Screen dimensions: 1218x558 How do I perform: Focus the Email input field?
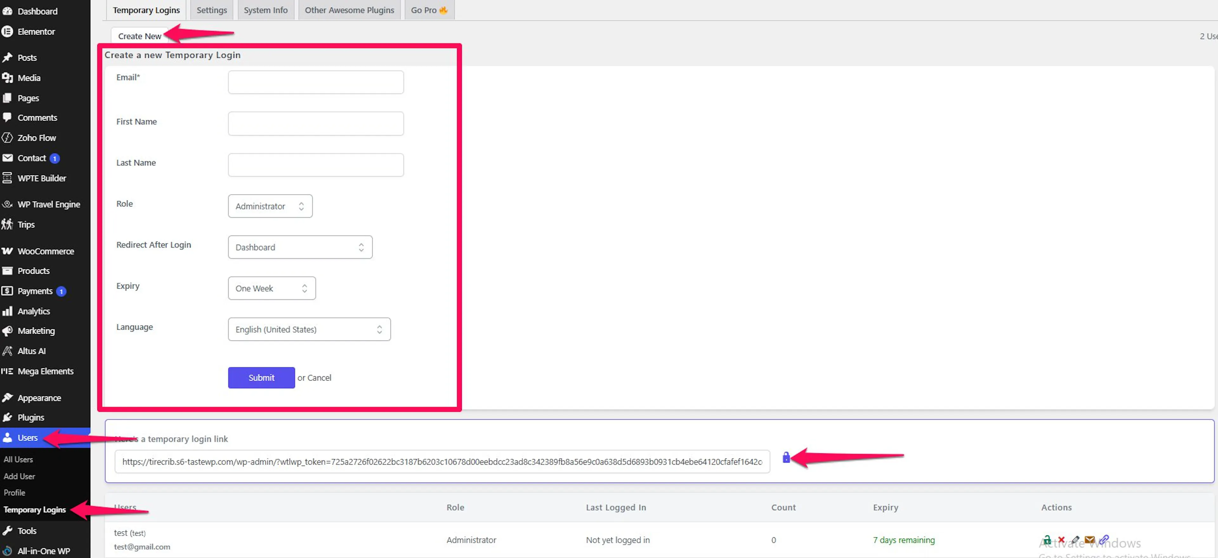coord(316,82)
